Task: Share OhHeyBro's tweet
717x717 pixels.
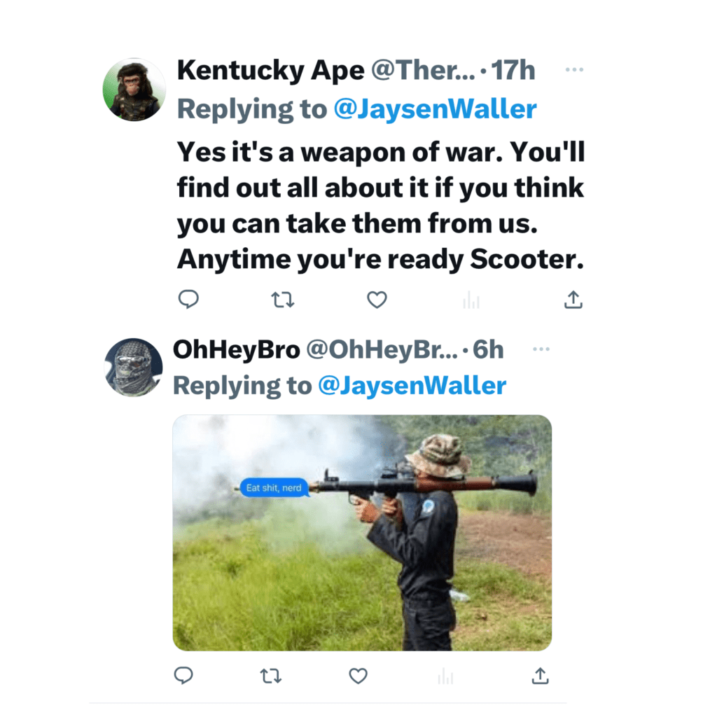Action: (x=540, y=676)
